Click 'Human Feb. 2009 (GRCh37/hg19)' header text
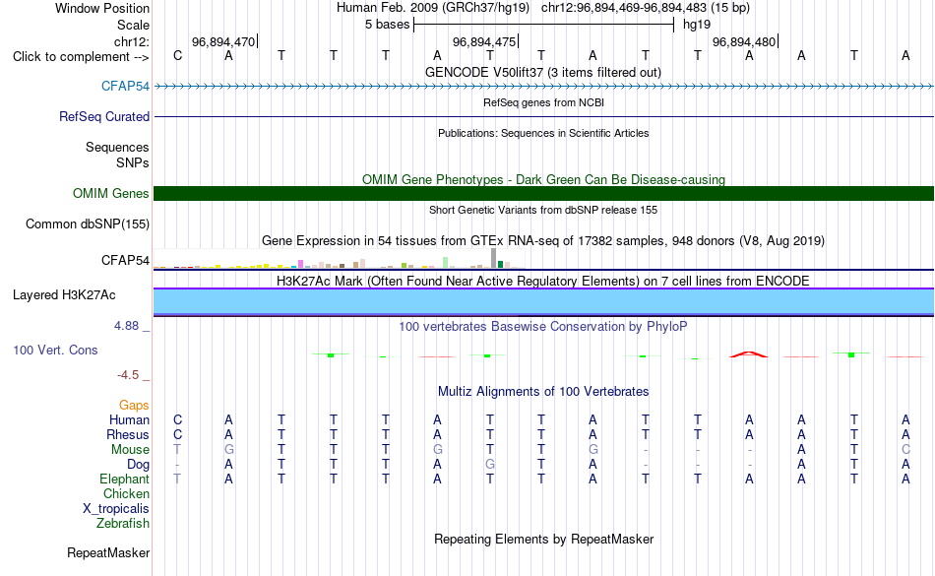The height and width of the screenshot is (576, 935). point(433,8)
